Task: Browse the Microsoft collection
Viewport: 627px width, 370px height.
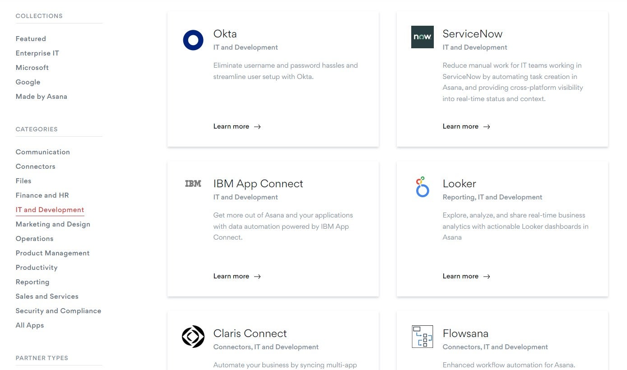Action: tap(32, 67)
